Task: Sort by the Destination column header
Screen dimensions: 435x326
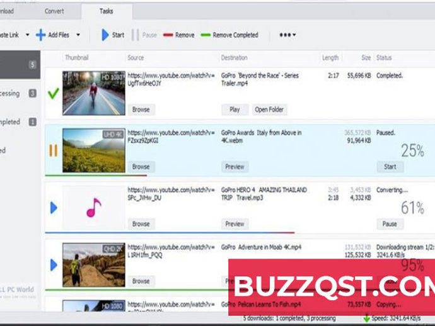Action: (x=234, y=58)
